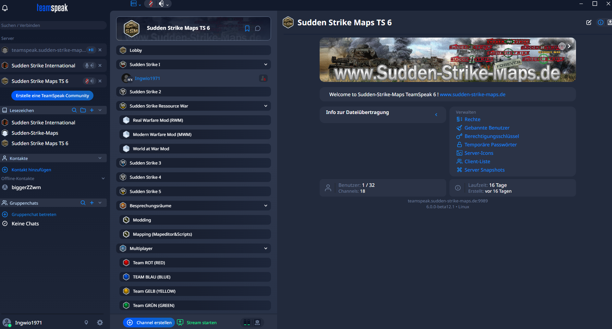Image resolution: width=612 pixels, height=329 pixels.
Task: Open www.sudden-strike-maps.de welcome link
Action: click(472, 95)
